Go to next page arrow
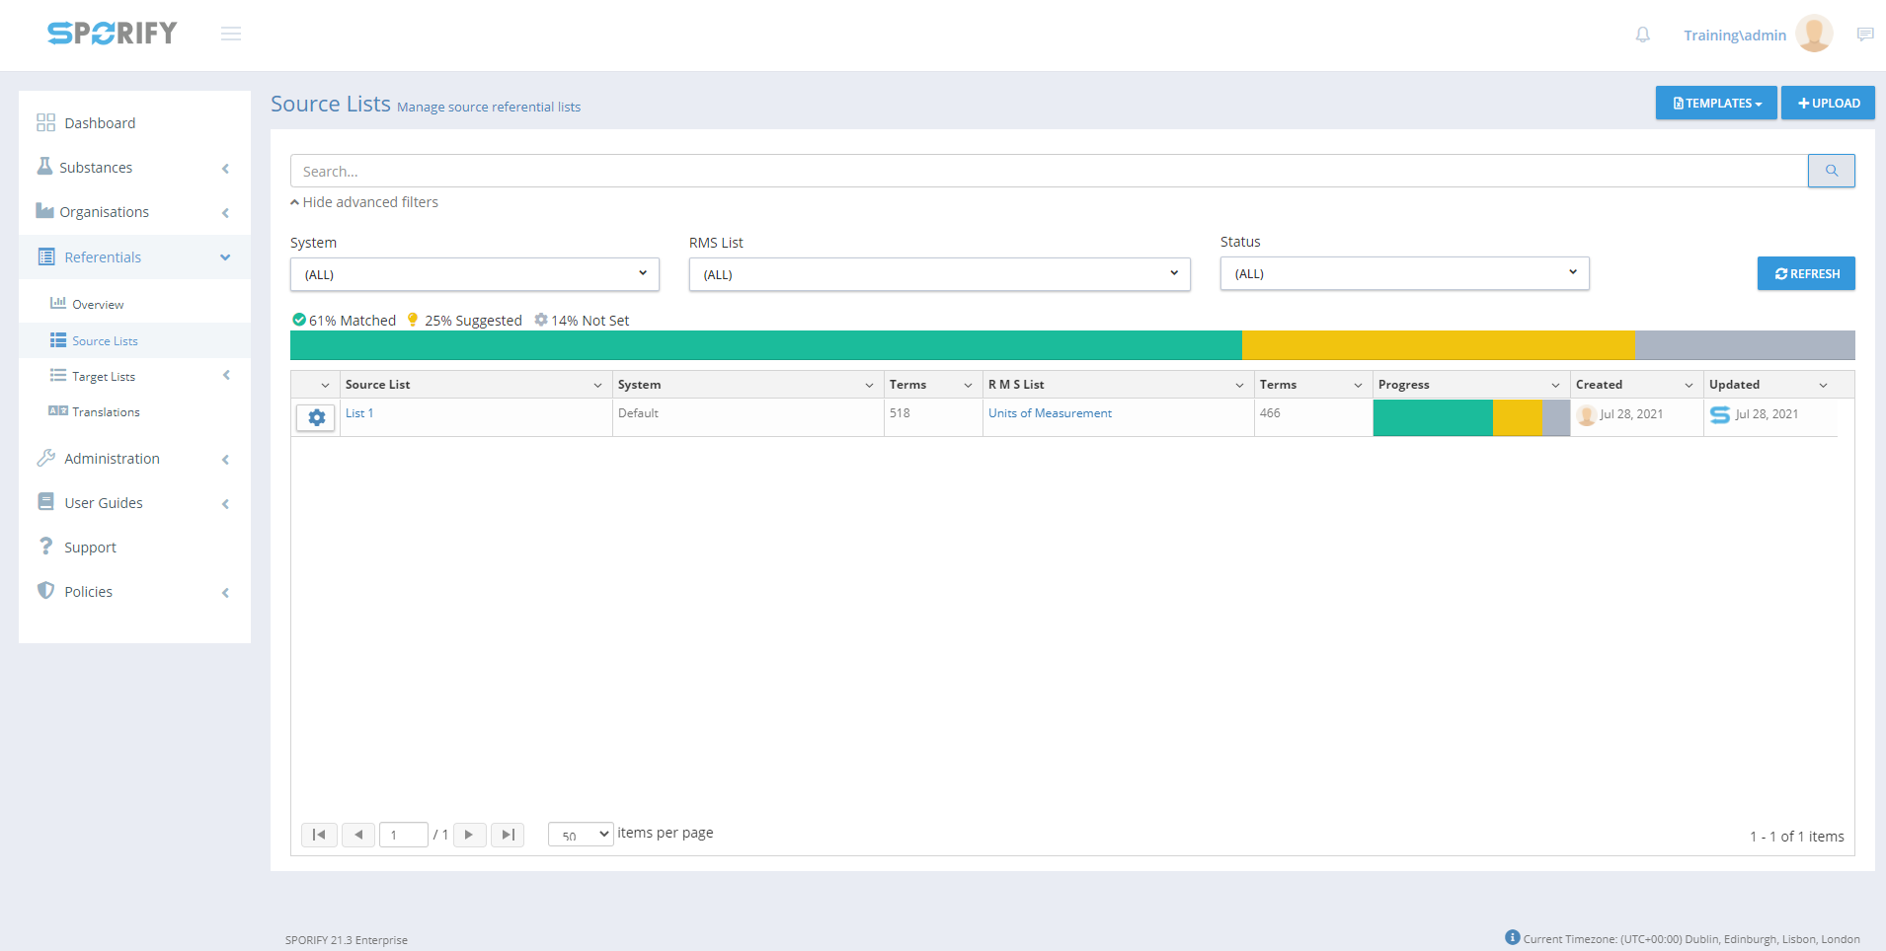This screenshot has width=1886, height=951. (x=469, y=835)
